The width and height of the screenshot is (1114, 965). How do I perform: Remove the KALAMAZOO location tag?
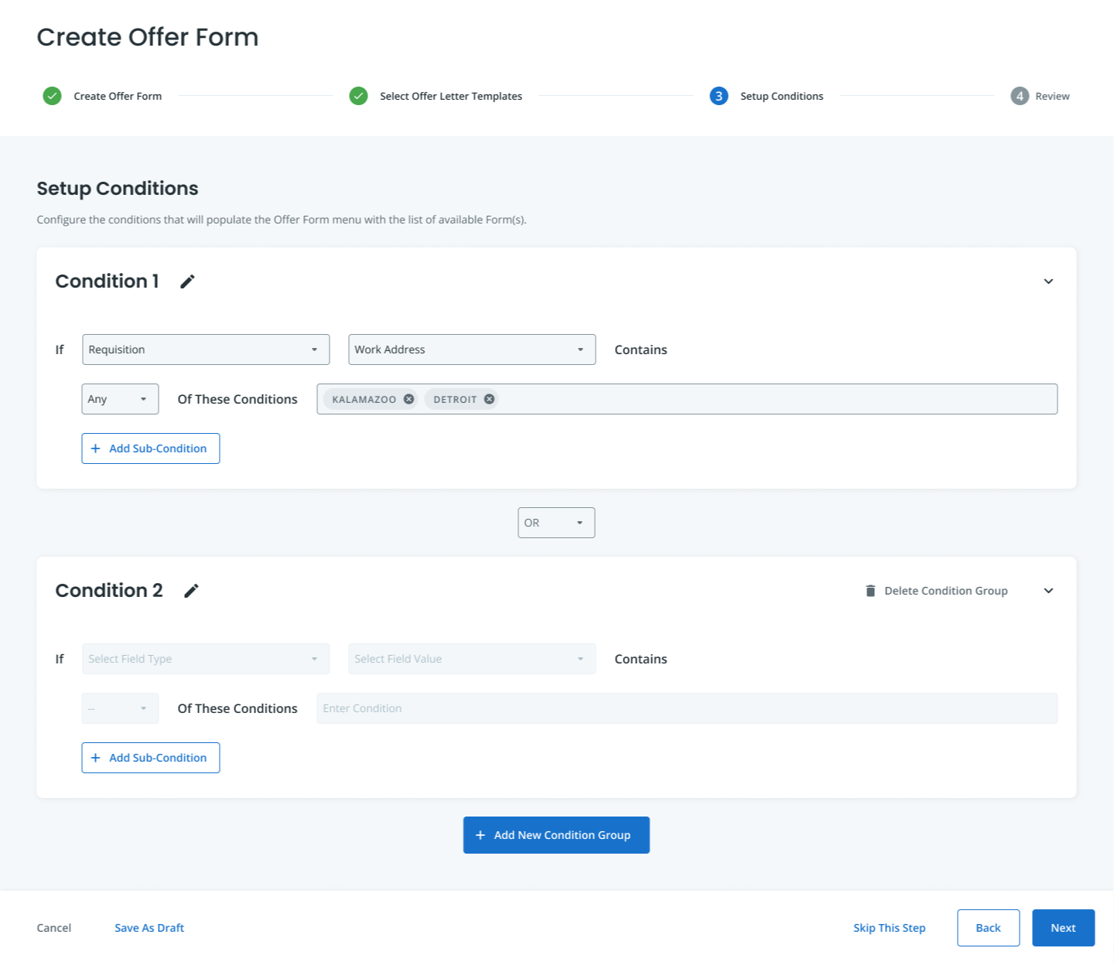tap(408, 399)
